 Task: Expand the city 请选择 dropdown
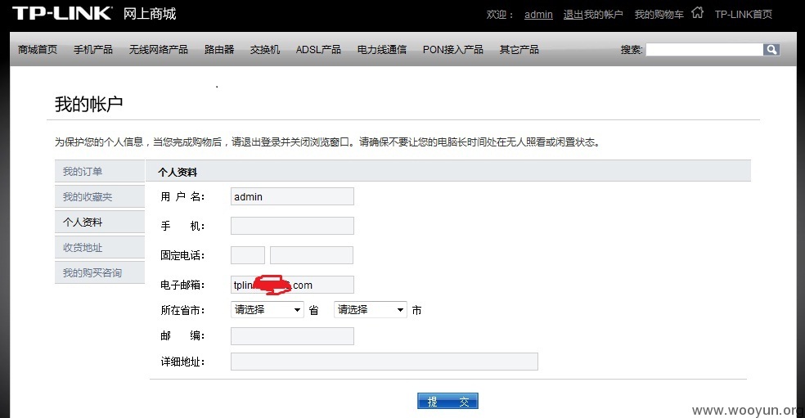pos(370,310)
